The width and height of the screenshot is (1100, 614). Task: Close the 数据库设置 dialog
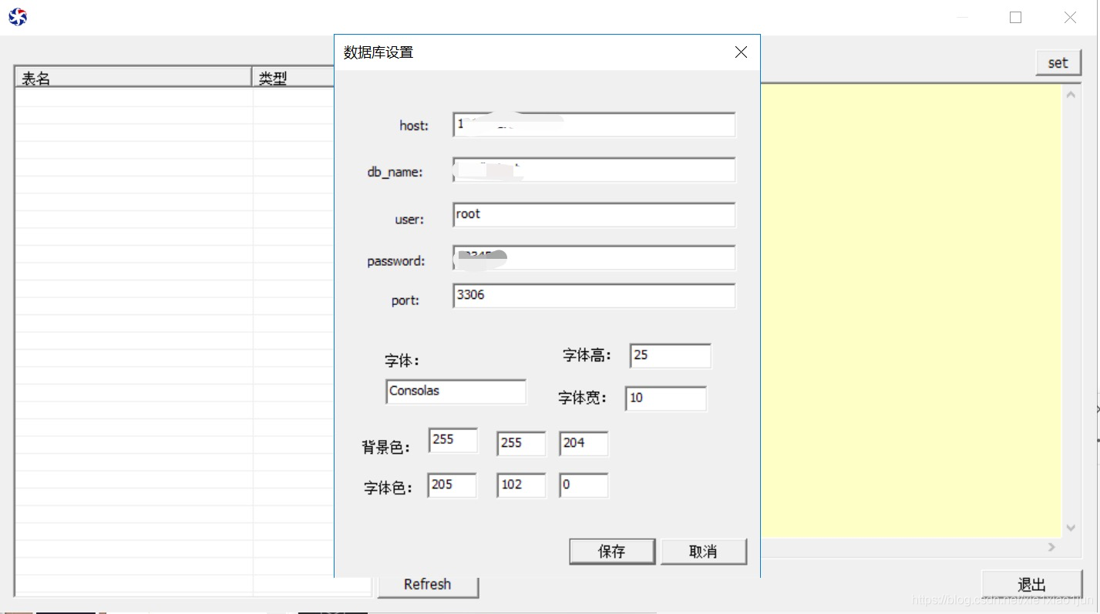pos(740,52)
